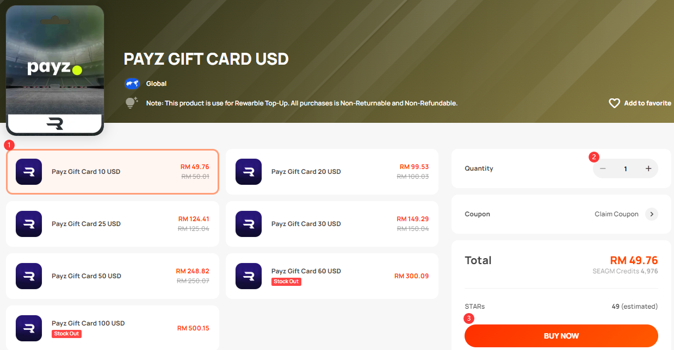Screen dimensions: 674x350
Task: Click the quantity number field
Action: 626,168
